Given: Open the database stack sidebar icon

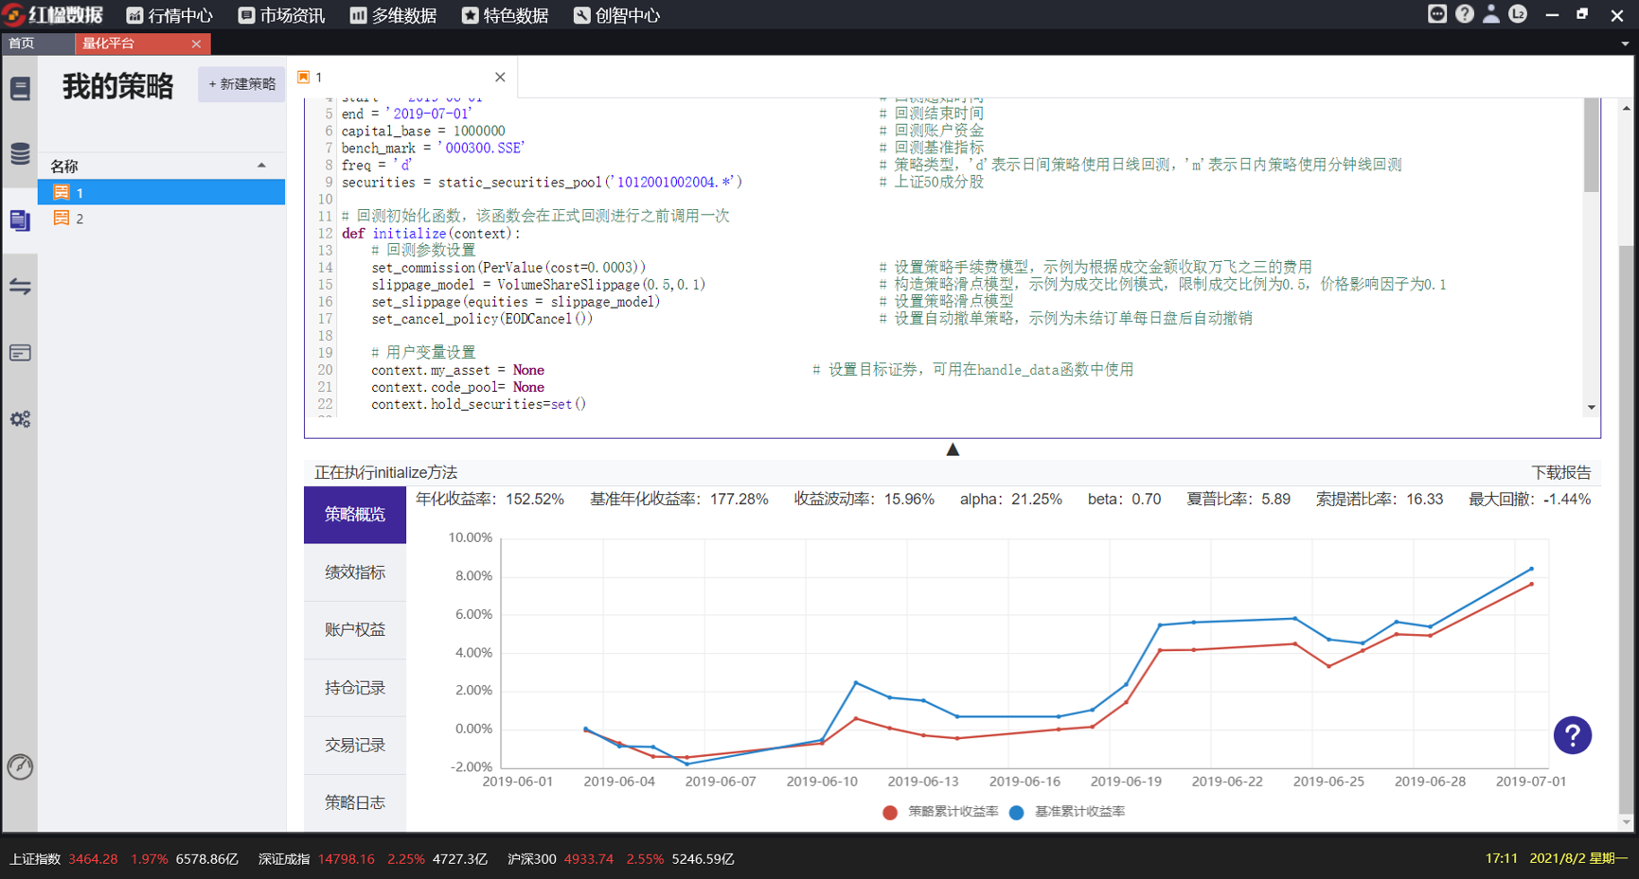Looking at the screenshot, I should coord(20,154).
